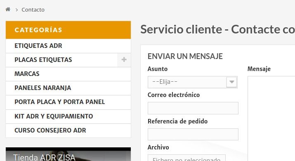Open the PLACAS ETIQUETAS category

[61, 60]
